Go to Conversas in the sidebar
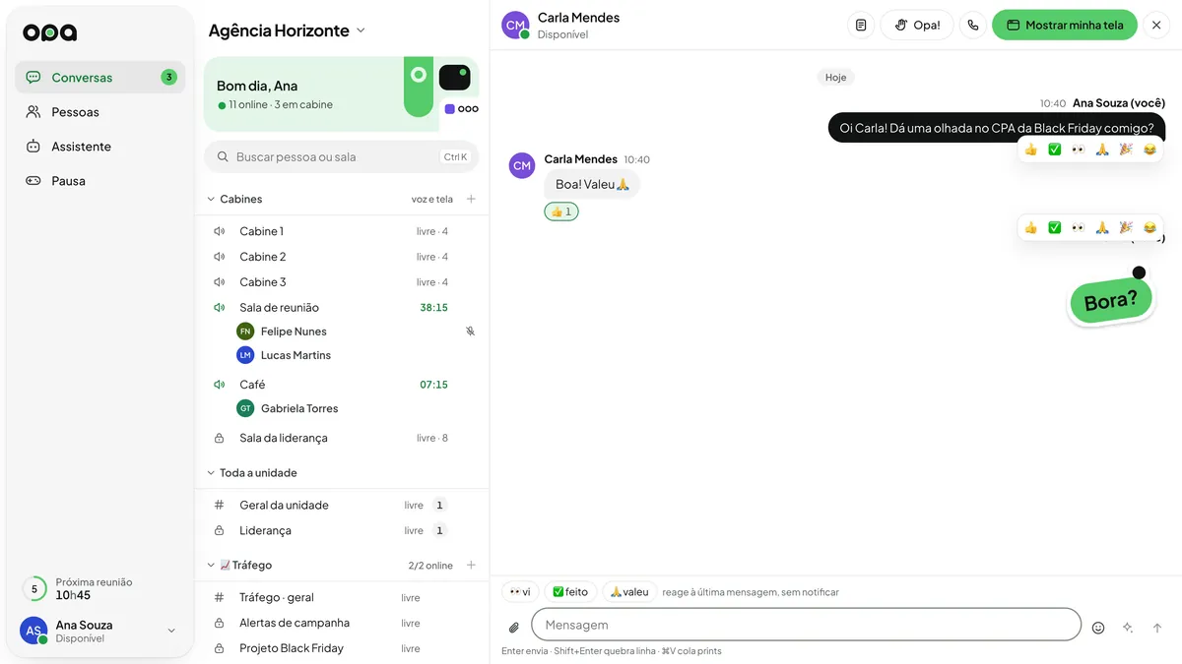This screenshot has width=1182, height=664. [x=100, y=78]
